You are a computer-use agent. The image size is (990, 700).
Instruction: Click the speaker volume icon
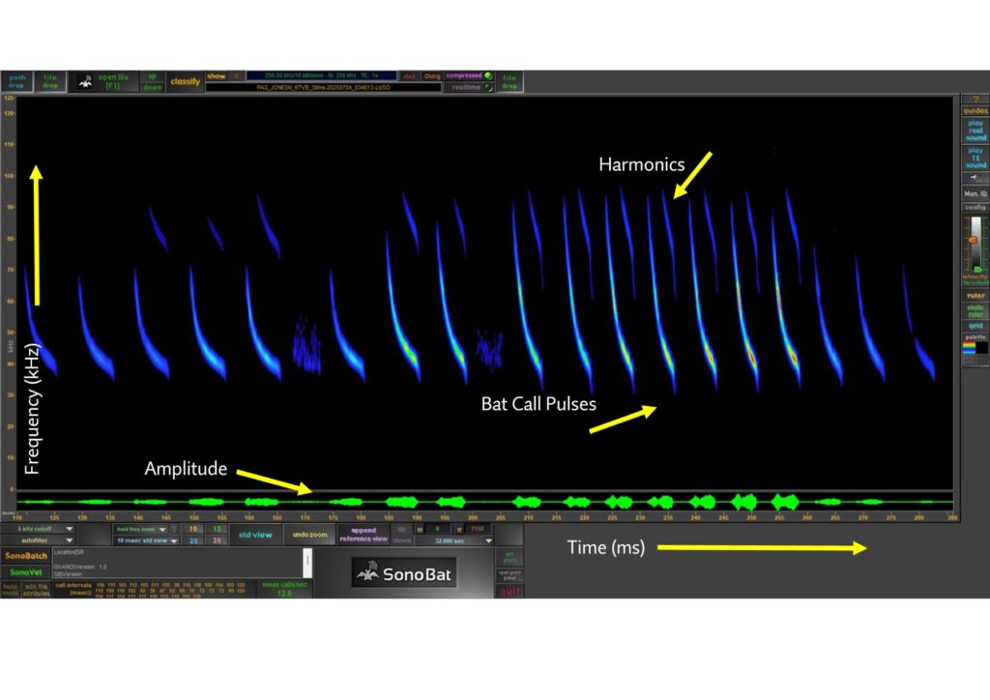(975, 179)
